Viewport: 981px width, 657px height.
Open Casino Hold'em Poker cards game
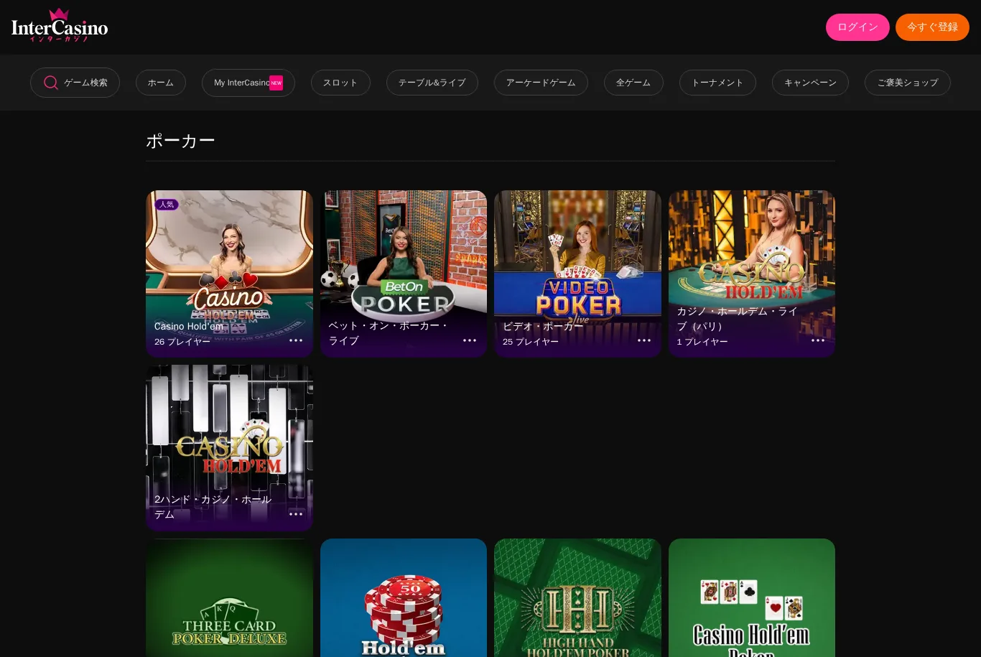tap(752, 597)
